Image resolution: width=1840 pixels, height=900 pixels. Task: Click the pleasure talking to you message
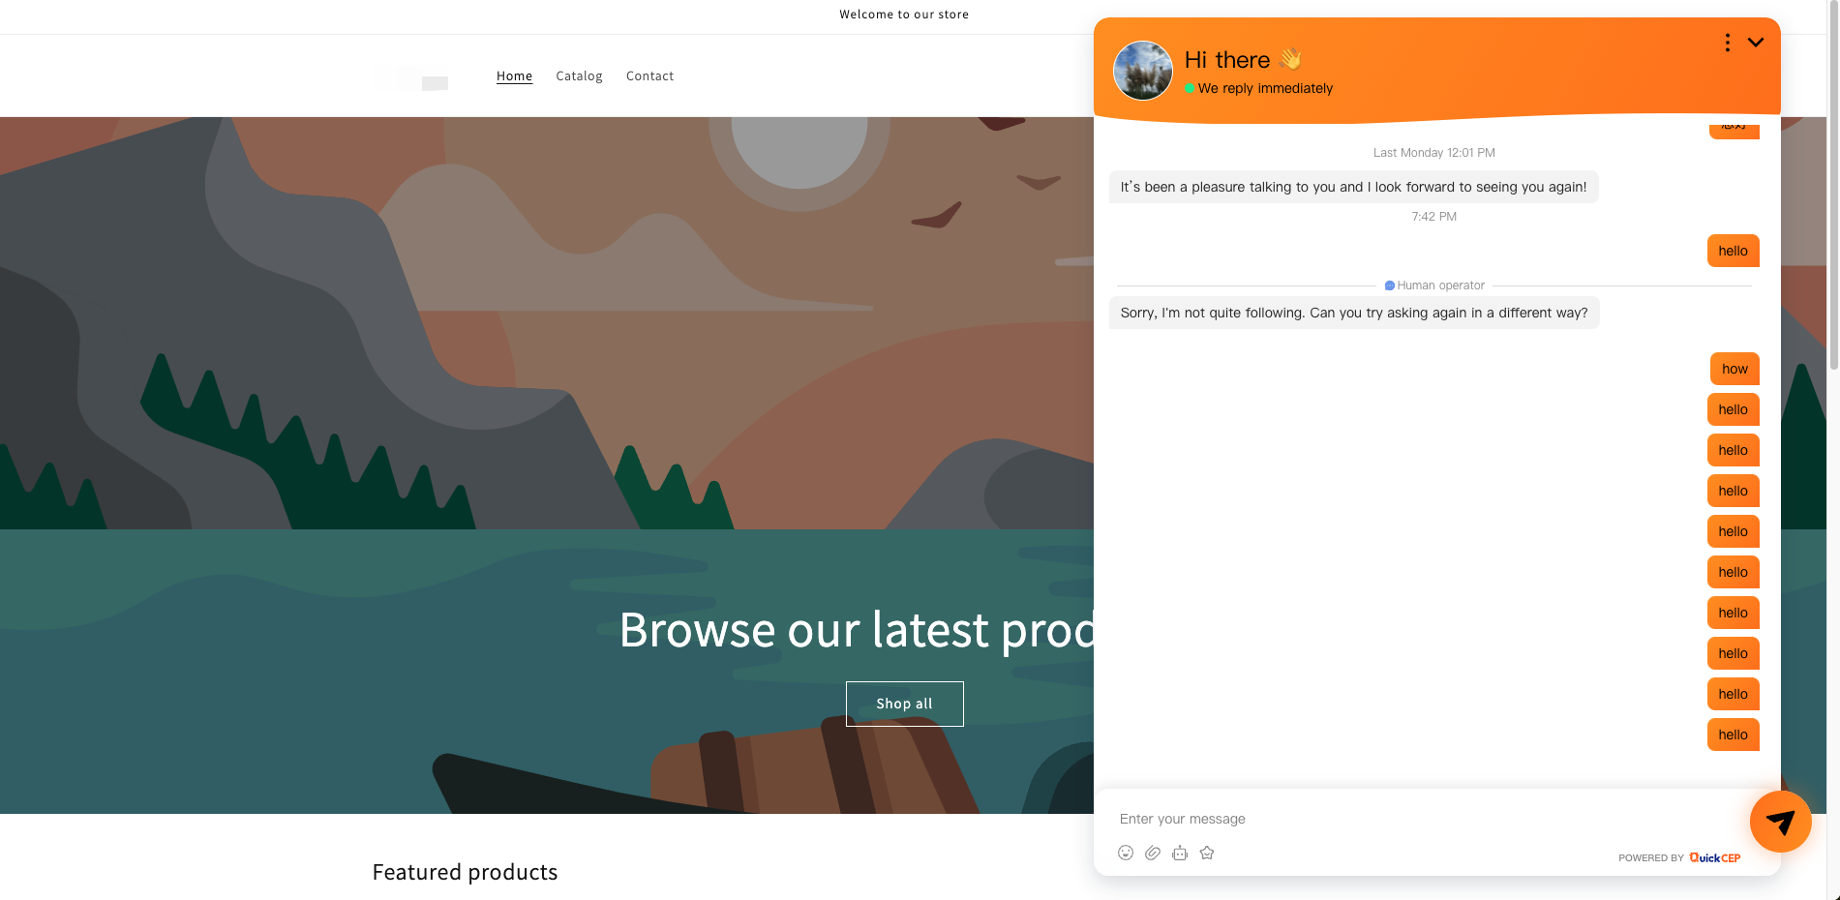tap(1353, 187)
